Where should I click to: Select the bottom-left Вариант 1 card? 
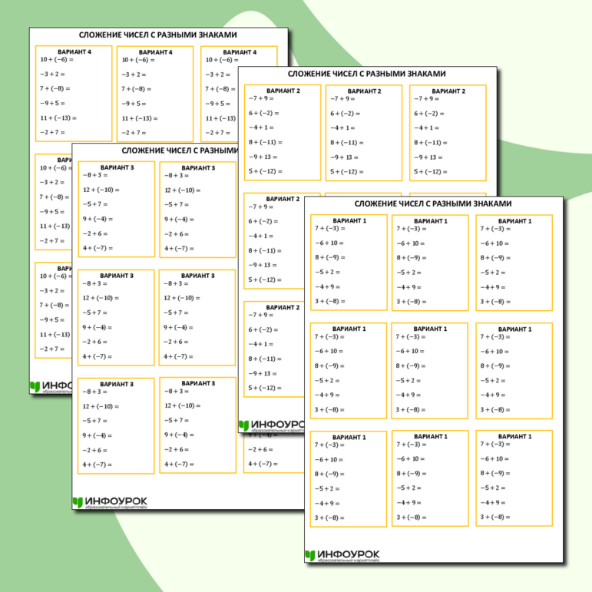(x=349, y=478)
